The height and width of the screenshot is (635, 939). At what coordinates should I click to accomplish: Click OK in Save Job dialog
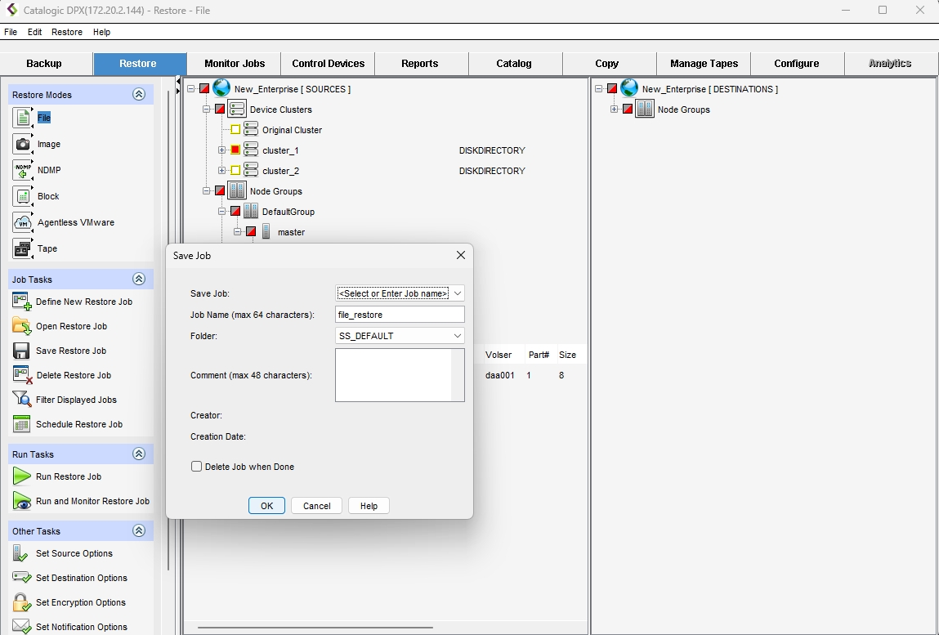(266, 506)
